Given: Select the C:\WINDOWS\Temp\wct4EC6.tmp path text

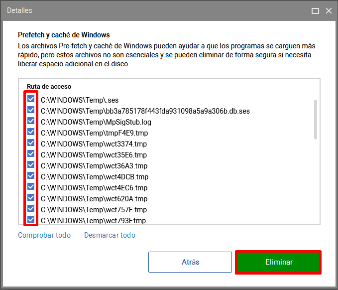Looking at the screenshot, I should pos(94,188).
